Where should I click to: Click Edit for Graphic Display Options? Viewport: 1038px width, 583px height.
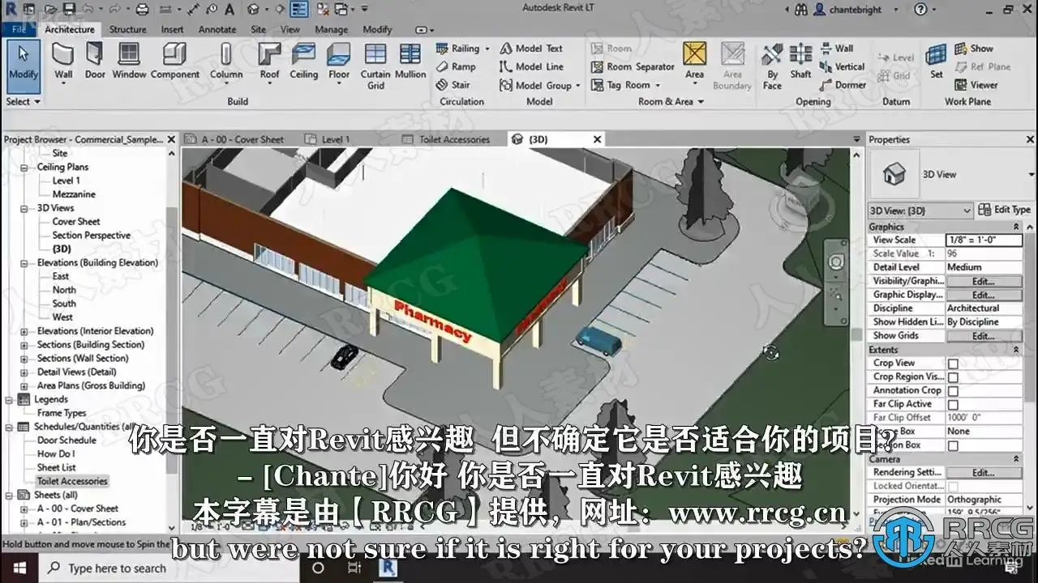pos(984,296)
